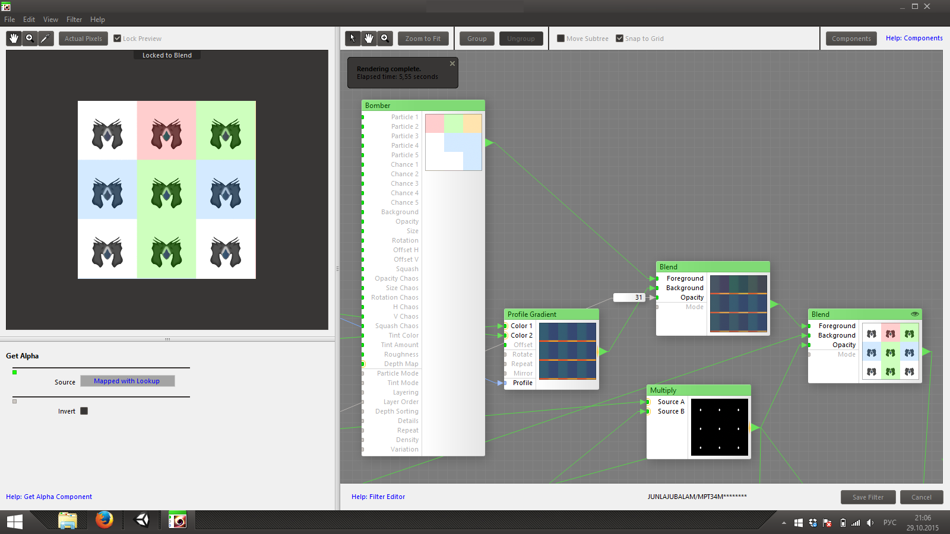The width and height of the screenshot is (950, 534).
Task: Toggle eye icon on the right Blend node
Action: pyautogui.click(x=914, y=314)
